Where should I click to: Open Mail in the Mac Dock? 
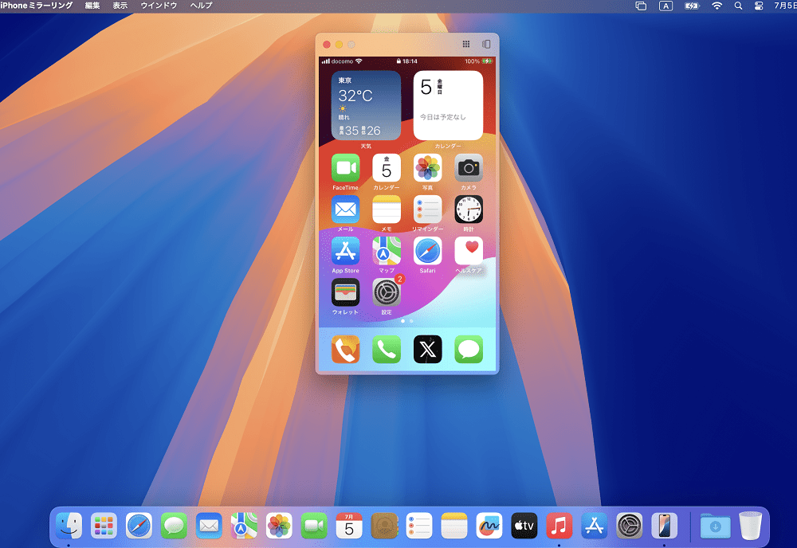(209, 526)
